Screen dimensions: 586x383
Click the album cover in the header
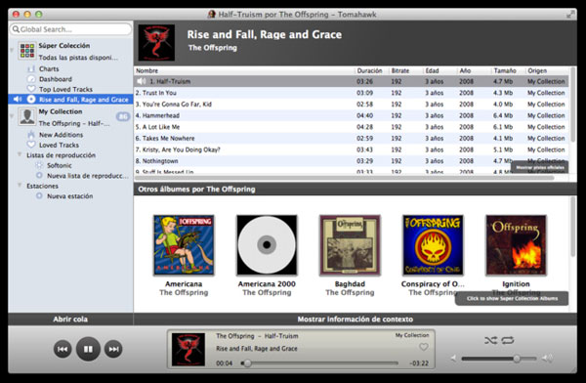[x=156, y=43]
